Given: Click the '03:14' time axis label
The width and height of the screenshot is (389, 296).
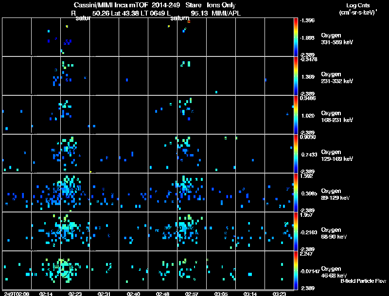Looking at the screenshot, I should 250,294.
